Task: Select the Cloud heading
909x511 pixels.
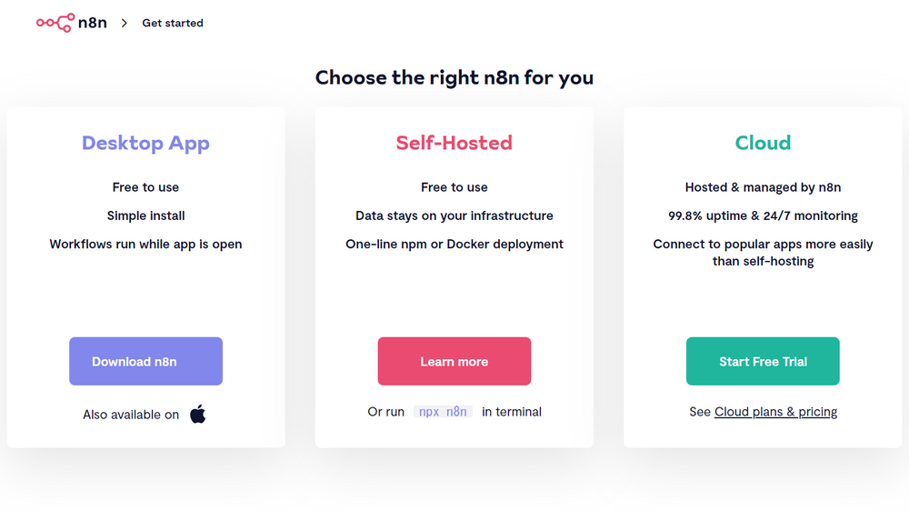Action: [763, 143]
